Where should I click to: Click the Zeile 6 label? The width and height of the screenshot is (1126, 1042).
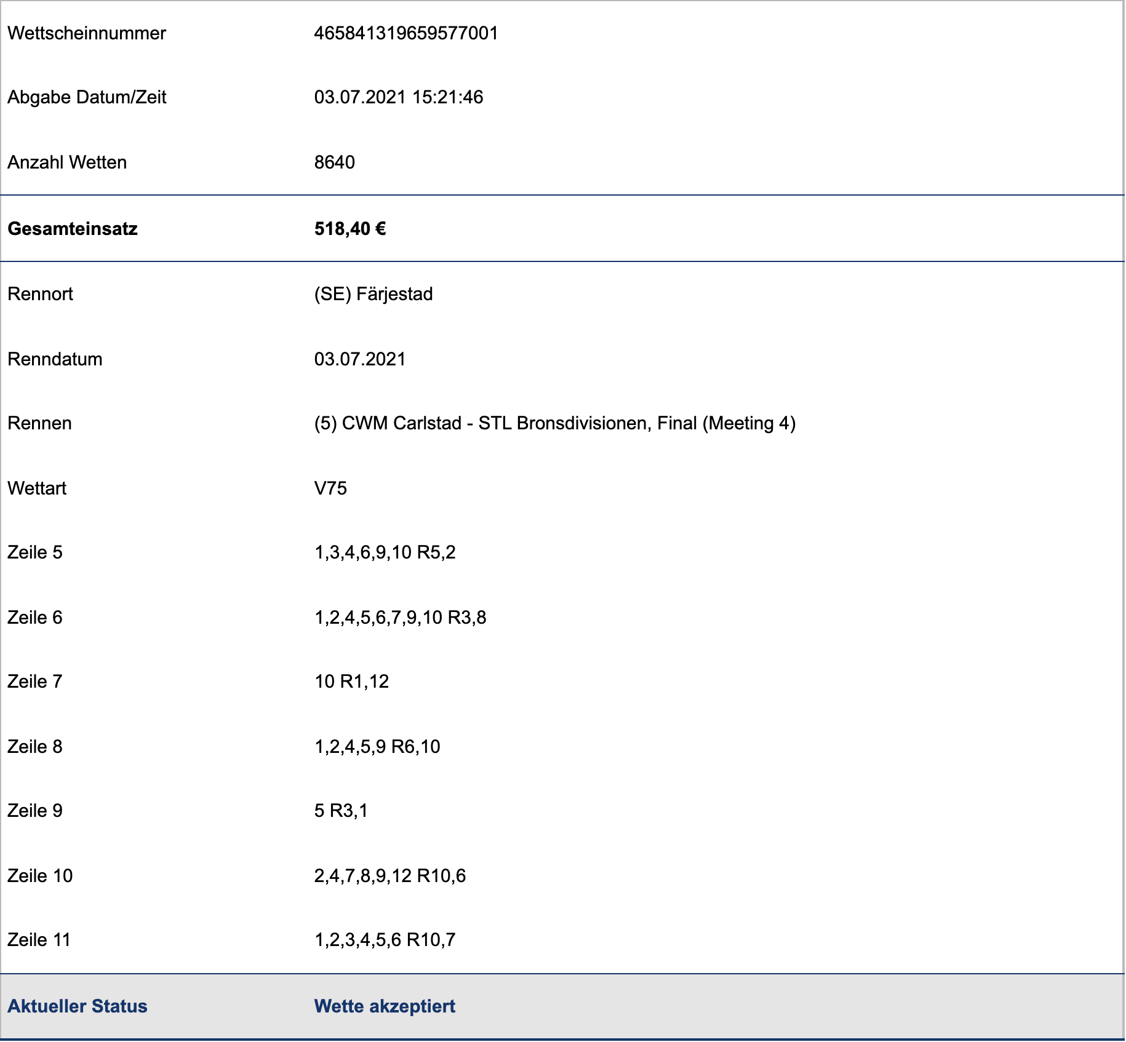click(35, 618)
